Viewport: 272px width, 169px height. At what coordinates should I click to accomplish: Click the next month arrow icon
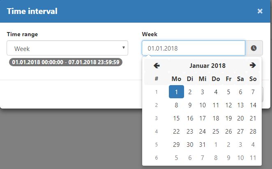(x=253, y=65)
